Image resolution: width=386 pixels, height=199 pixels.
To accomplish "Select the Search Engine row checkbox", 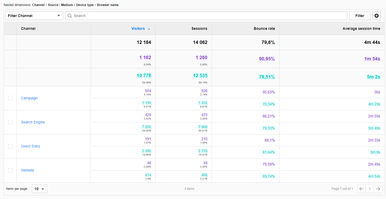I will pos(10,122).
